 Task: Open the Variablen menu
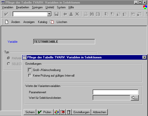tap(8, 7)
